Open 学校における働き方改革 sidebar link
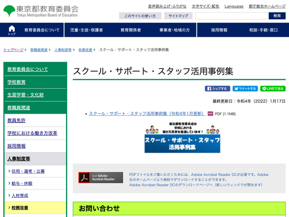 tap(32, 133)
